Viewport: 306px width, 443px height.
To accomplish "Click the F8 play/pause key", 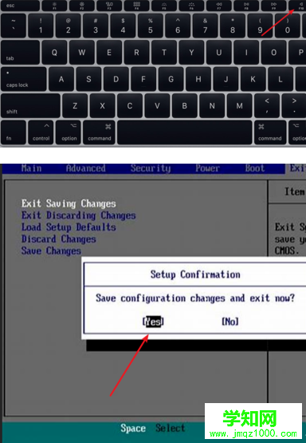I will [246, 6].
